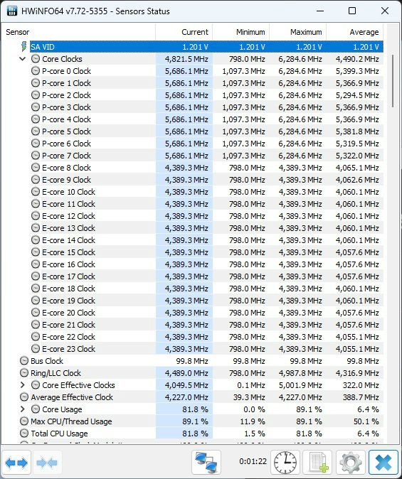Click the icon beside Average Effective Clock

coord(24,397)
